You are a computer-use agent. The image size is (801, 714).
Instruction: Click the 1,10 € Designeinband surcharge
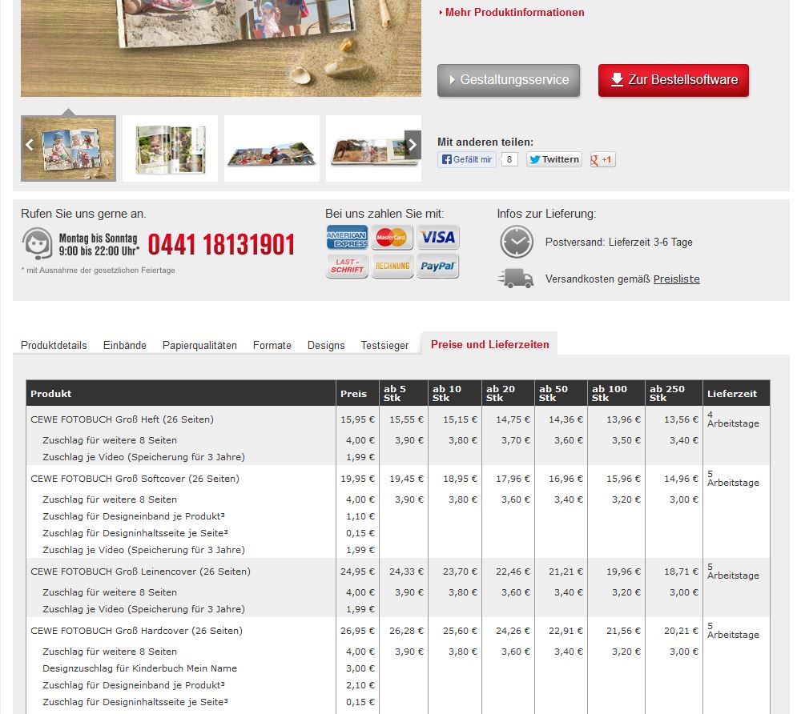[360, 516]
